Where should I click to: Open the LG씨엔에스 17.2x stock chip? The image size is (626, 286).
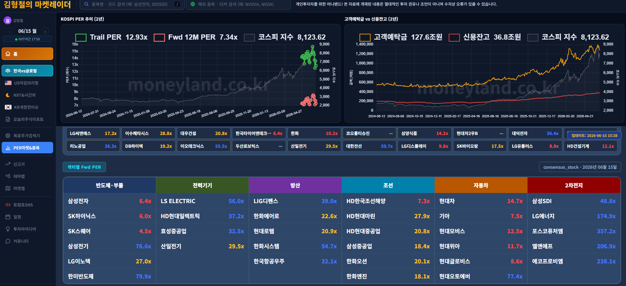(x=93, y=133)
